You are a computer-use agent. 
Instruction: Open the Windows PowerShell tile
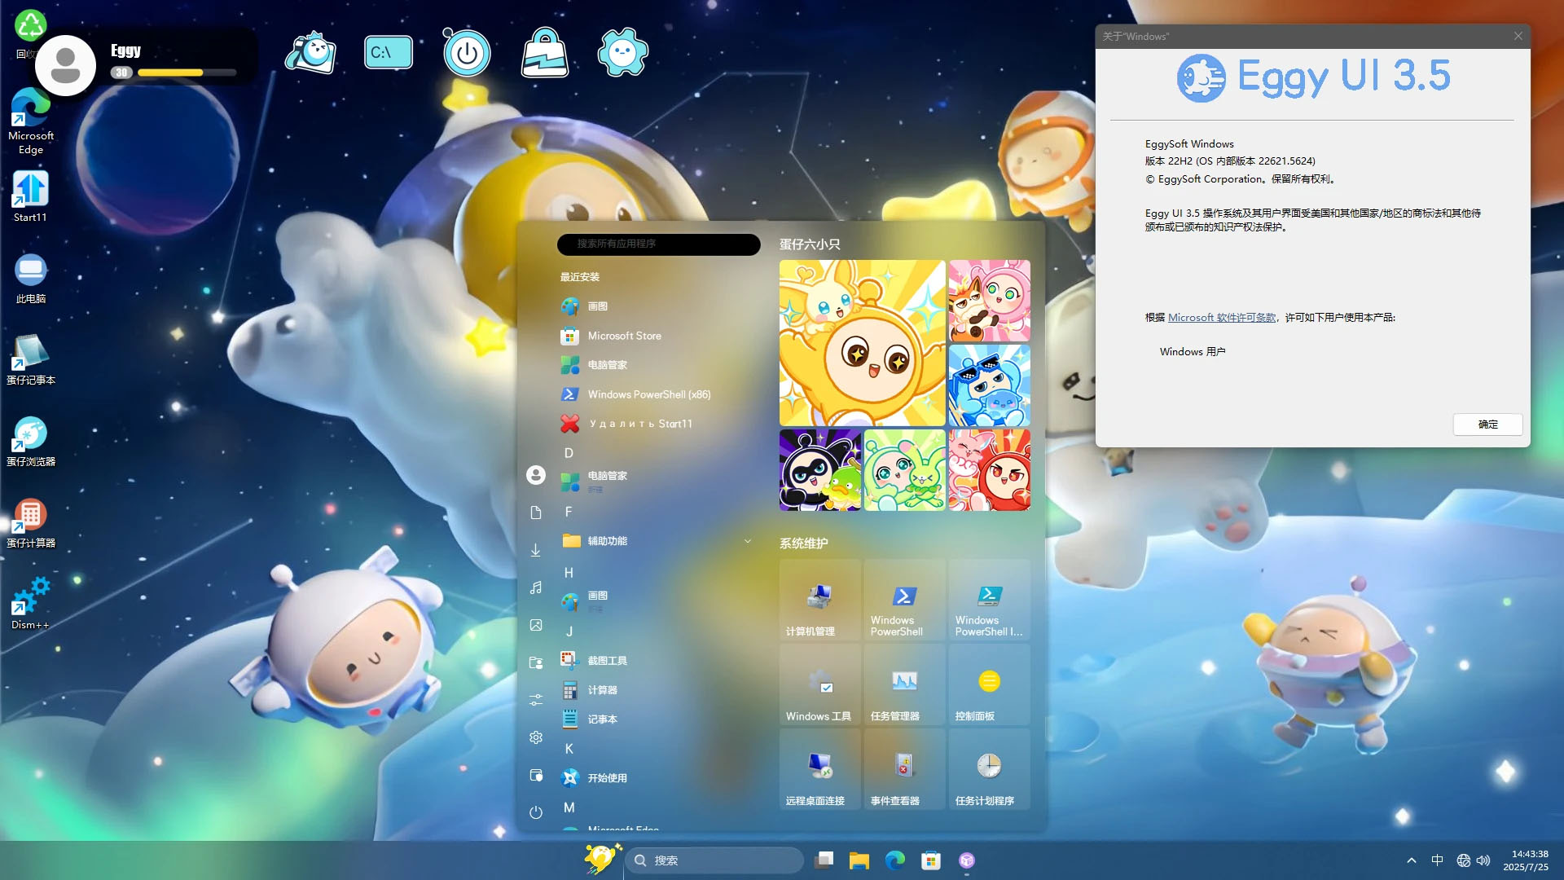[905, 600]
